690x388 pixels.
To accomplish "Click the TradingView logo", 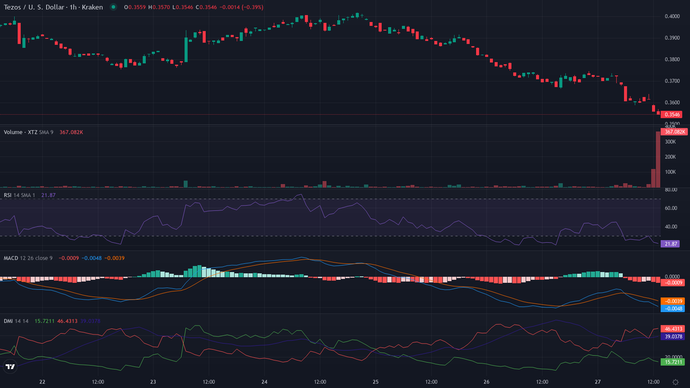I will coord(10,367).
